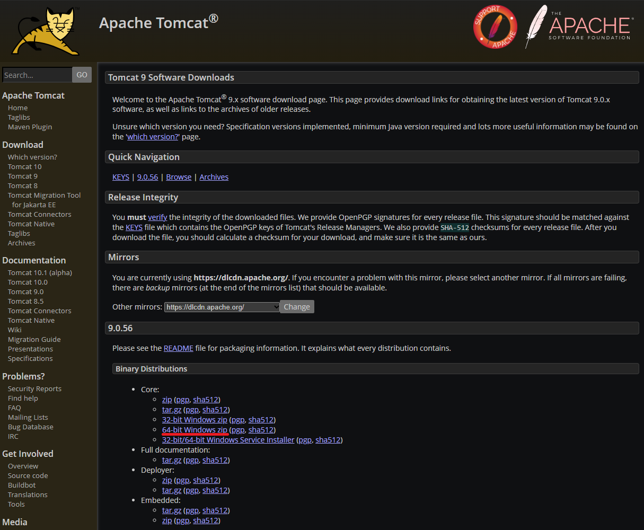
Task: Open Tomcat Migration Tool for Jakarta EE
Action: click(45, 200)
